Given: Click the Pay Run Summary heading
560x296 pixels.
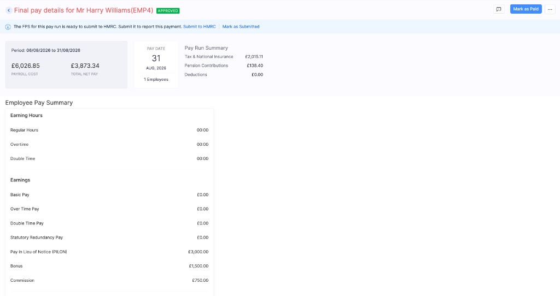Looking at the screenshot, I should [x=206, y=48].
